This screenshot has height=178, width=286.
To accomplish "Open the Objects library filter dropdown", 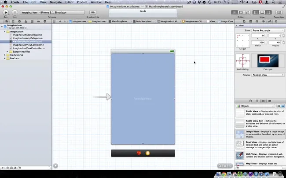I will click(256, 106).
